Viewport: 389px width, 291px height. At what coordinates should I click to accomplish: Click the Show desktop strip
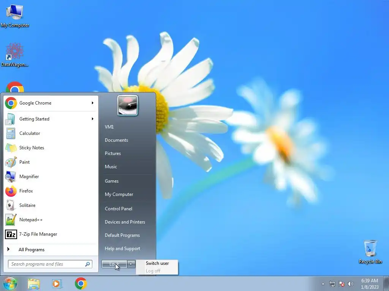tap(386, 283)
